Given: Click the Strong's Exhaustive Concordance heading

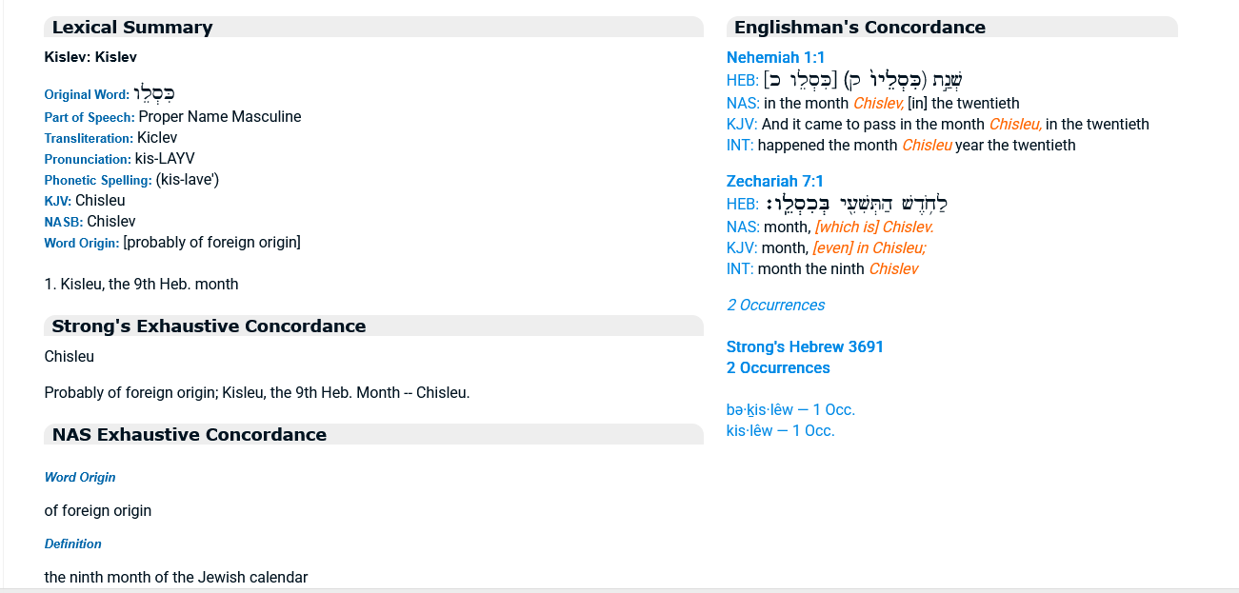Looking at the screenshot, I should [209, 326].
